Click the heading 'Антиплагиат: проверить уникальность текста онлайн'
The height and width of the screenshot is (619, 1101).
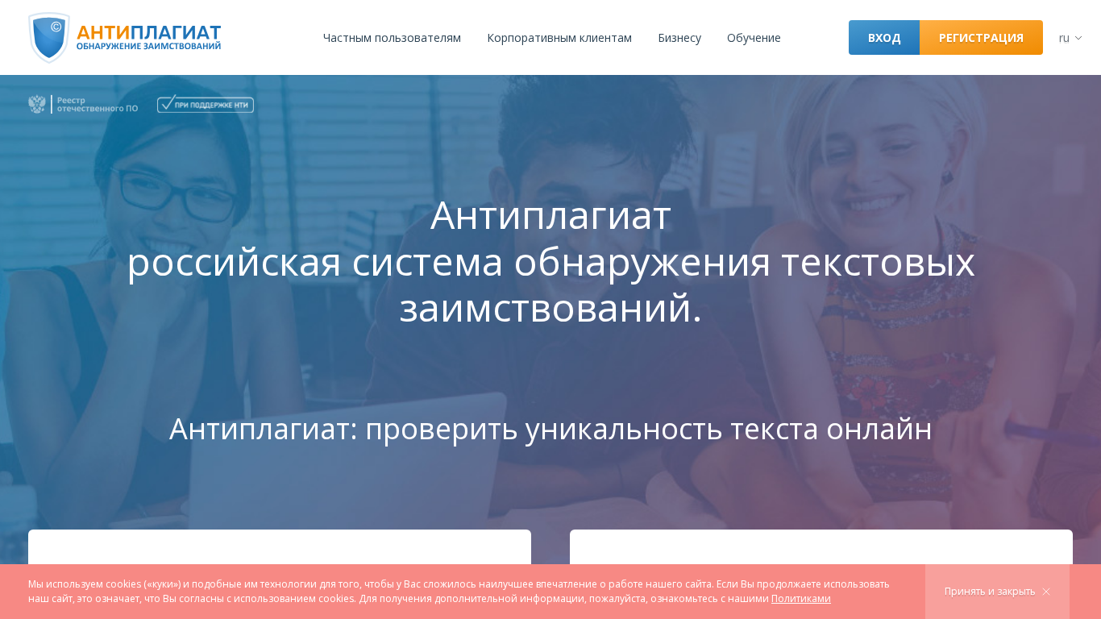(x=550, y=429)
